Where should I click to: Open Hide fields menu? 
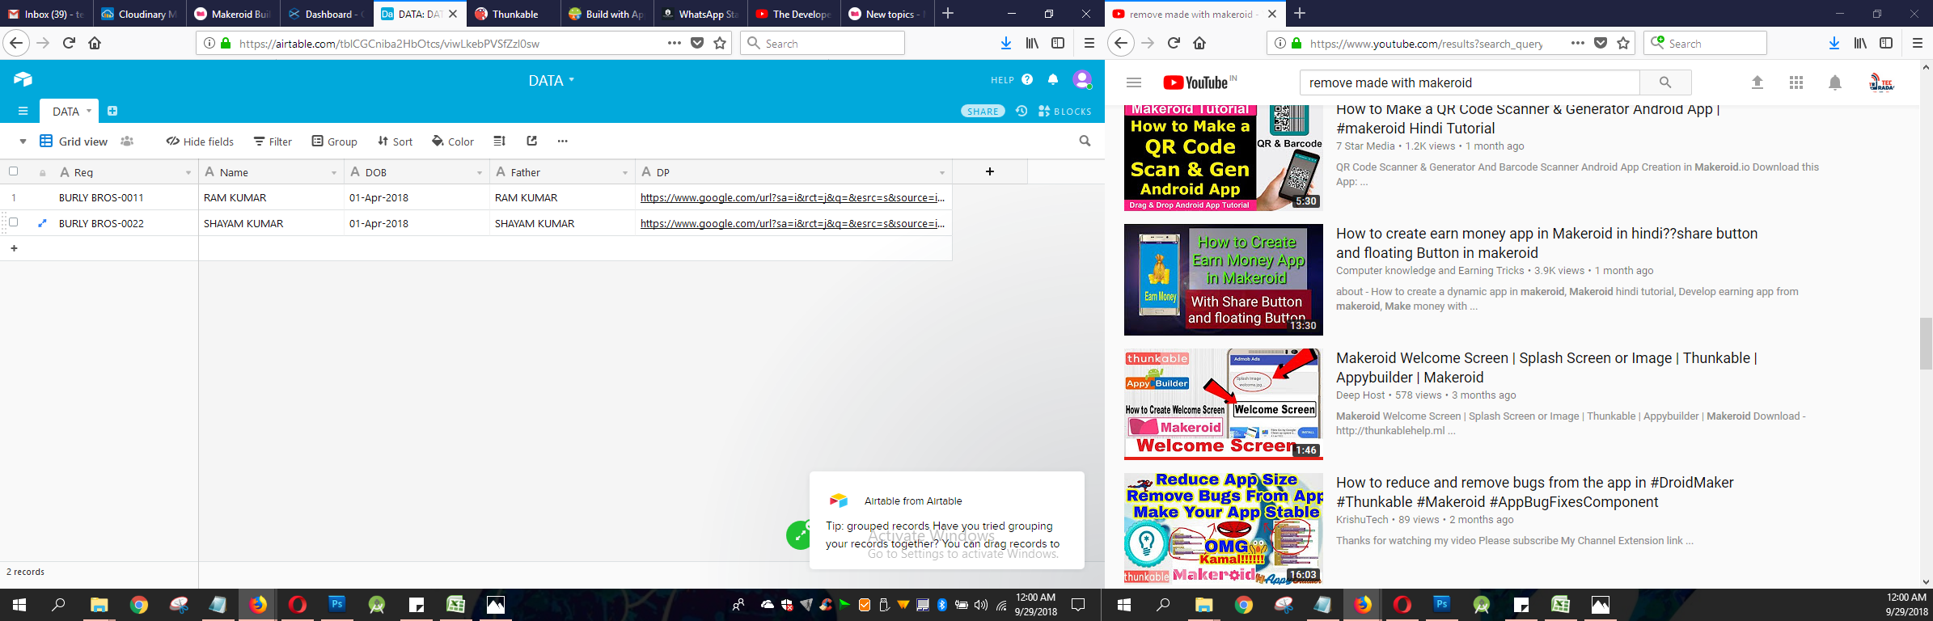point(200,141)
